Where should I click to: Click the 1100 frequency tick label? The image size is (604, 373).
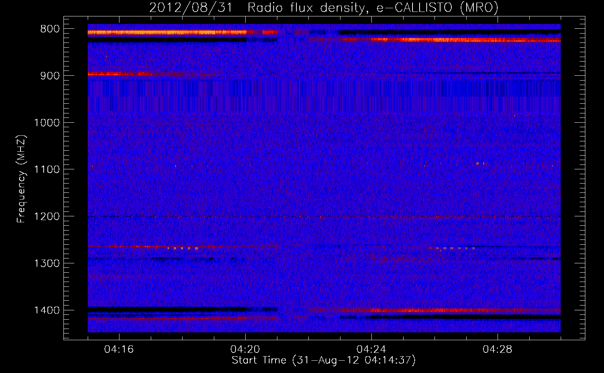coord(47,170)
